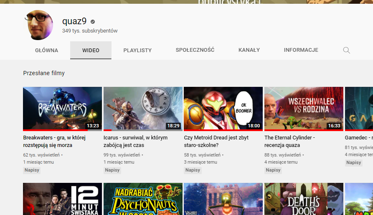Open the Psychonauts video thumbnail

pyautogui.click(x=143, y=199)
